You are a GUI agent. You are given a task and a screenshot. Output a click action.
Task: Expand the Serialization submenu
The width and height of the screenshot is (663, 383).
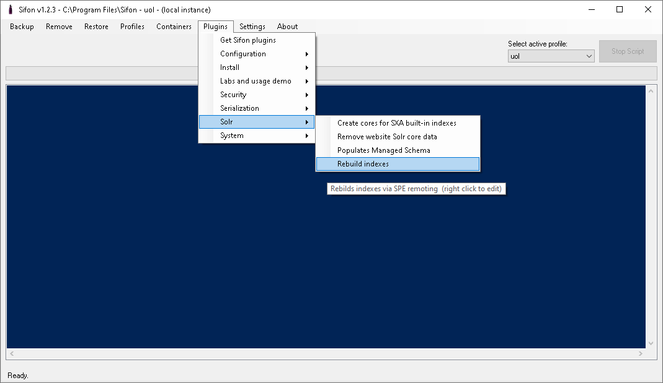(239, 108)
